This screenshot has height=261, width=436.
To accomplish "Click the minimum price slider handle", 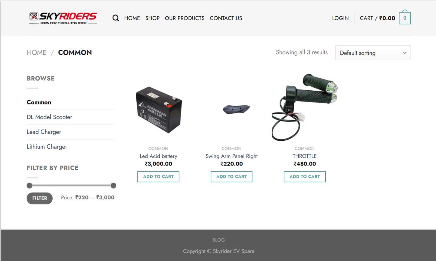I will (x=29, y=186).
